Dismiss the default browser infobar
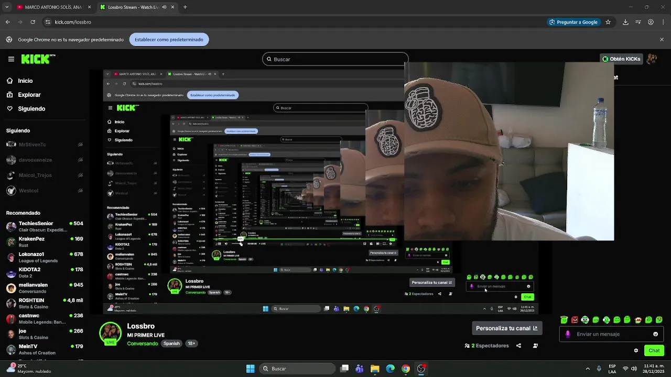The height and width of the screenshot is (377, 671). tap(662, 39)
